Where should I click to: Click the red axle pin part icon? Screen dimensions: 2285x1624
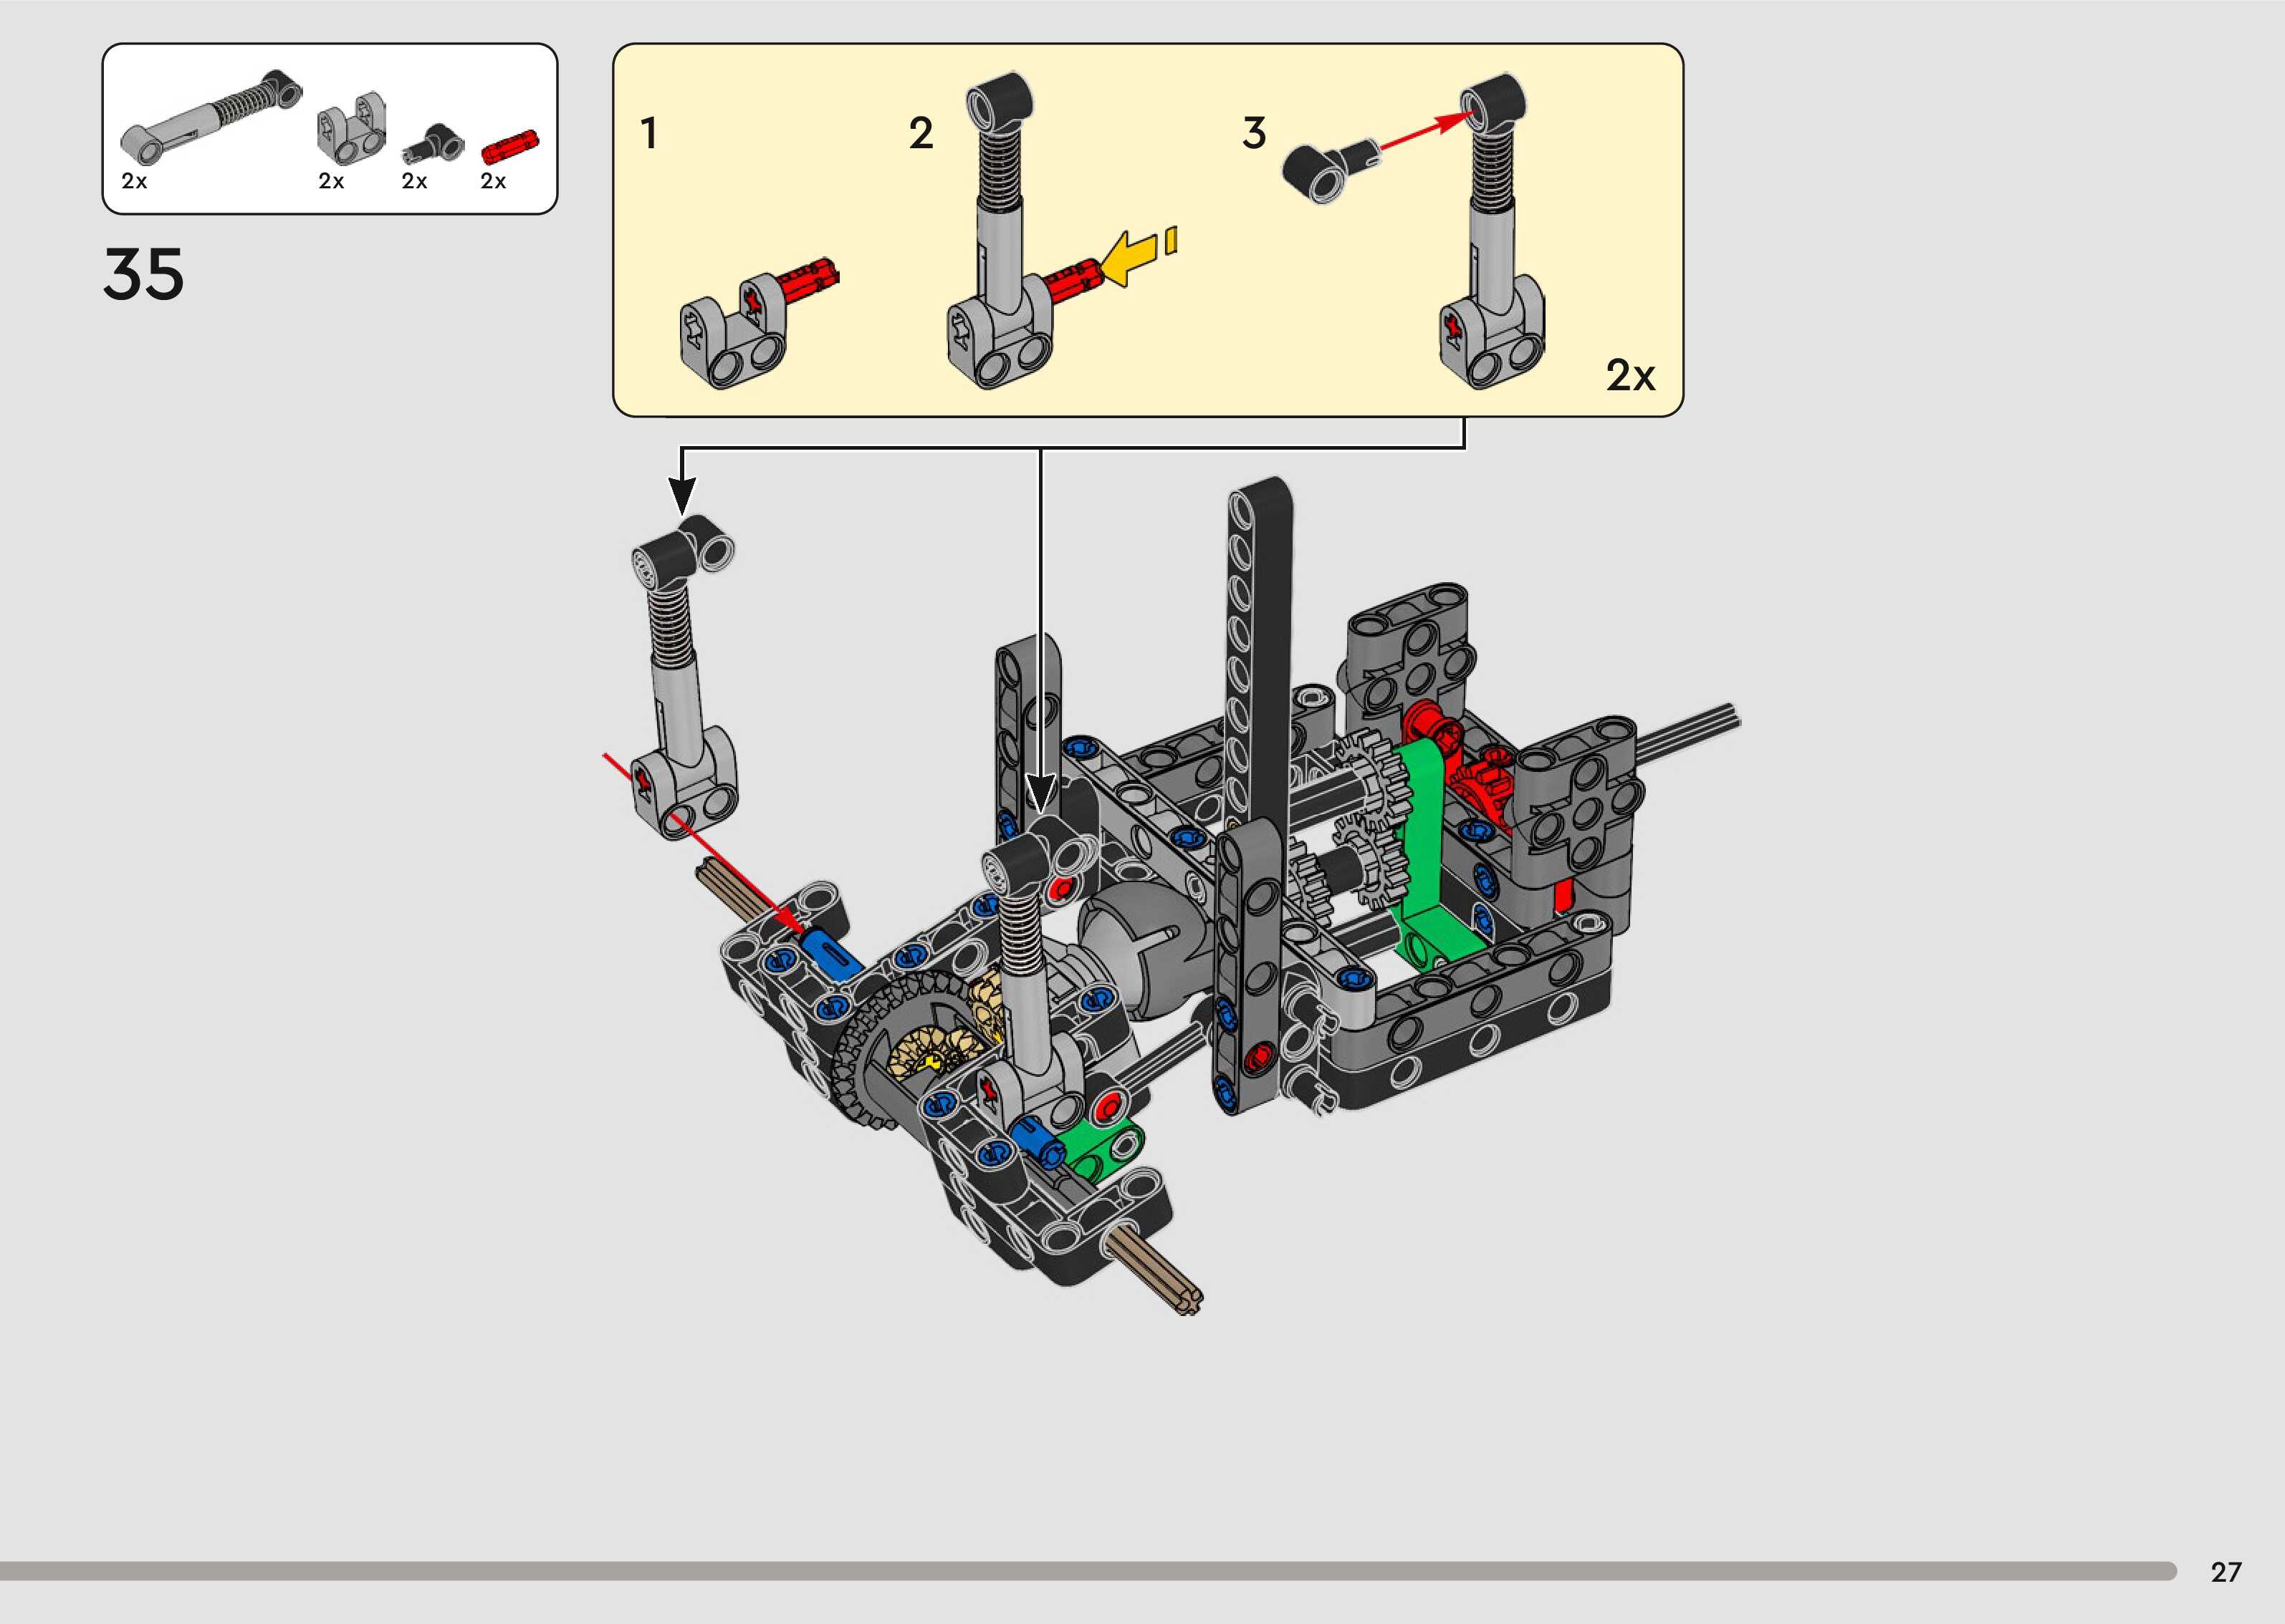pos(510,146)
